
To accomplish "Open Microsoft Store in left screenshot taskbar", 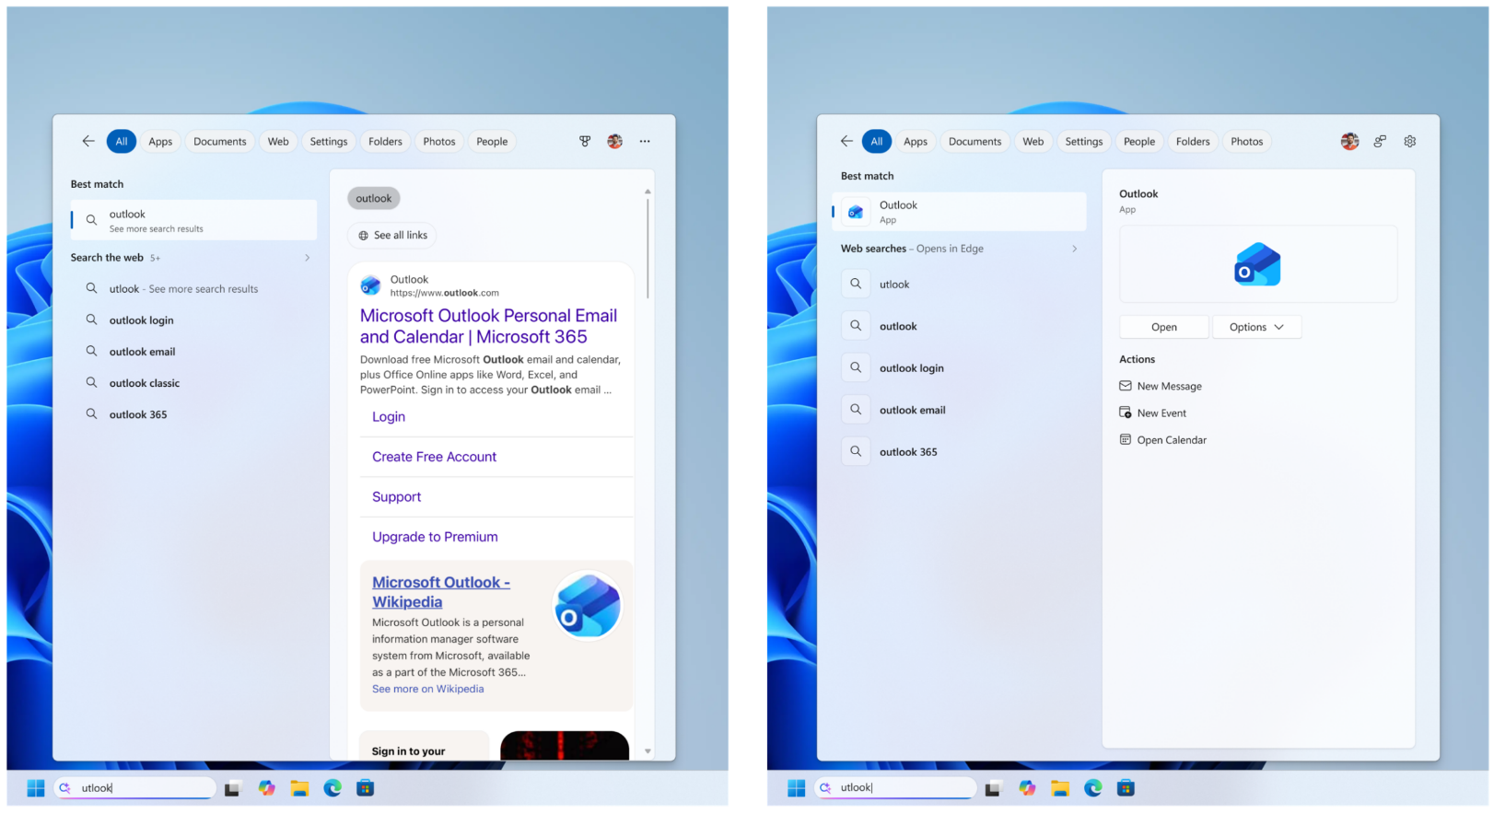I will point(366,788).
